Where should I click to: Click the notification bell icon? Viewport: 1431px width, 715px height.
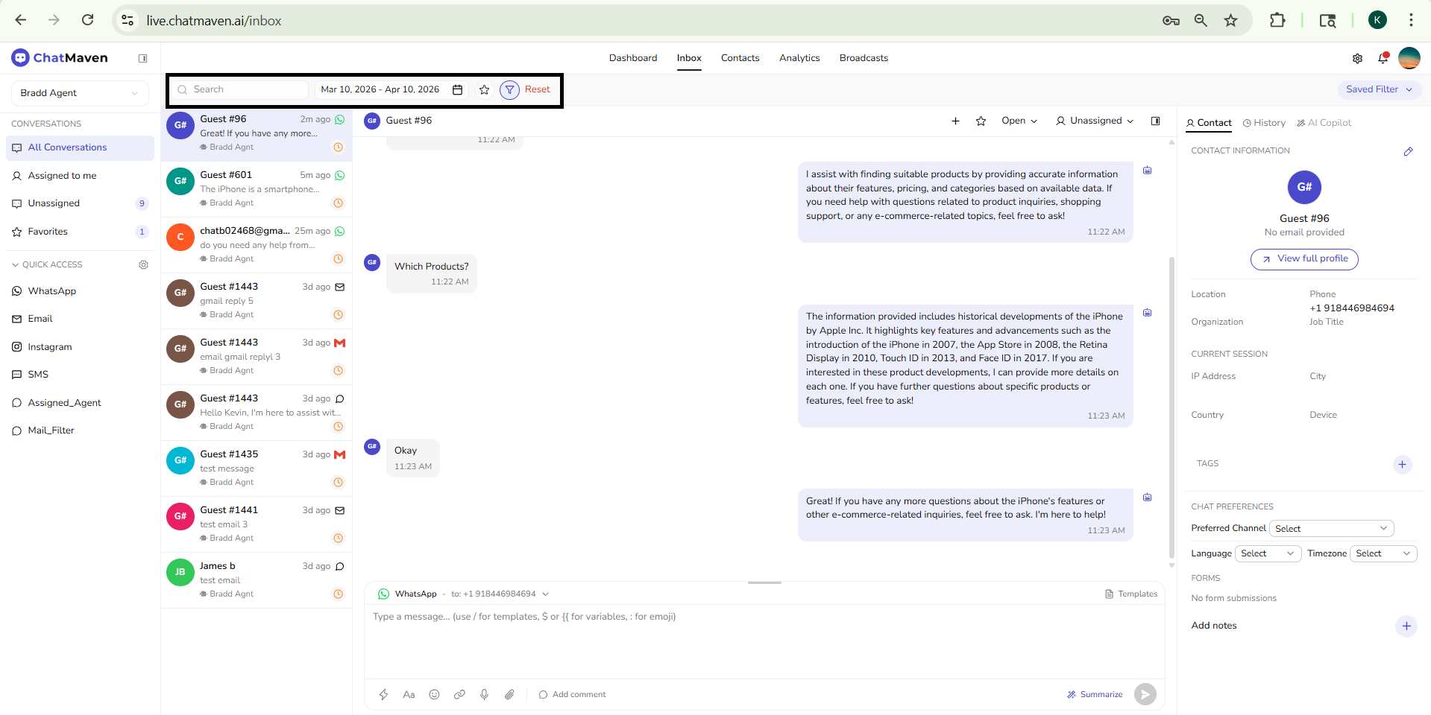point(1383,58)
